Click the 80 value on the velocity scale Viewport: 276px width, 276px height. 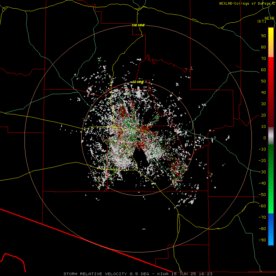(263, 47)
